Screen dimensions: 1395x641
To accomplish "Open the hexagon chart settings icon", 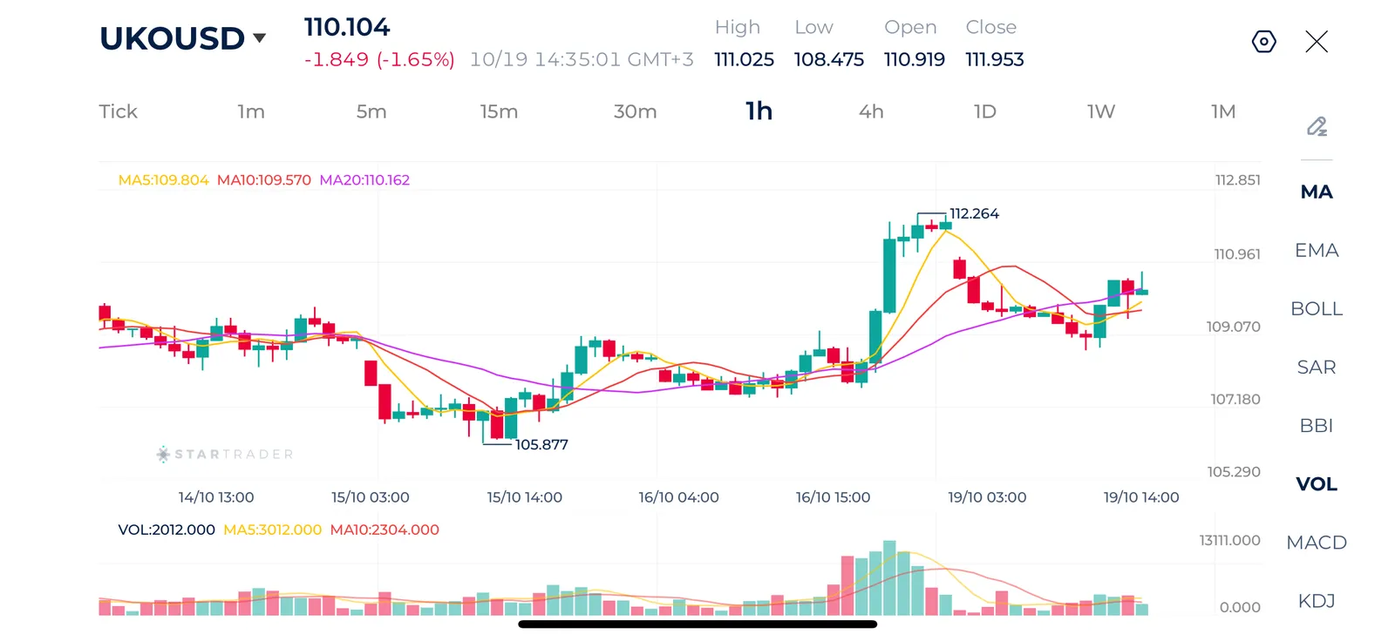I will pos(1263,41).
